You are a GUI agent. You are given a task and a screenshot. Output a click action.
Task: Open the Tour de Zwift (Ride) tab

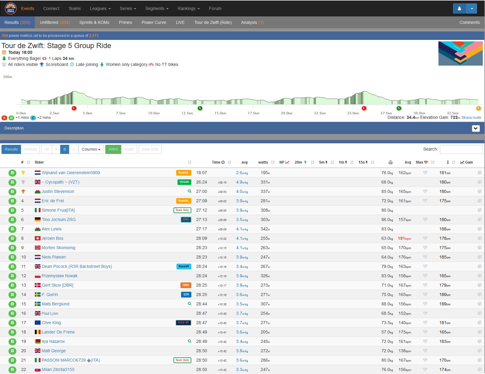[213, 22]
